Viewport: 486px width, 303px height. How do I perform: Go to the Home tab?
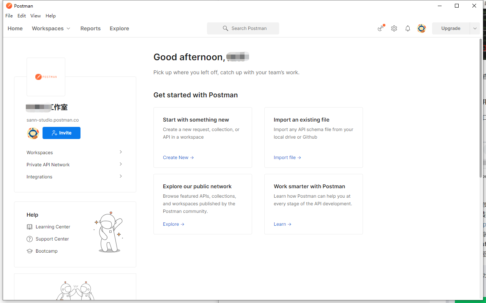[15, 28]
